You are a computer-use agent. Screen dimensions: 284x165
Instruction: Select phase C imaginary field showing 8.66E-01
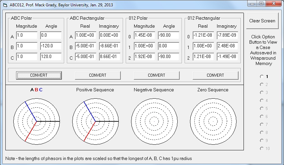pos(109,57)
